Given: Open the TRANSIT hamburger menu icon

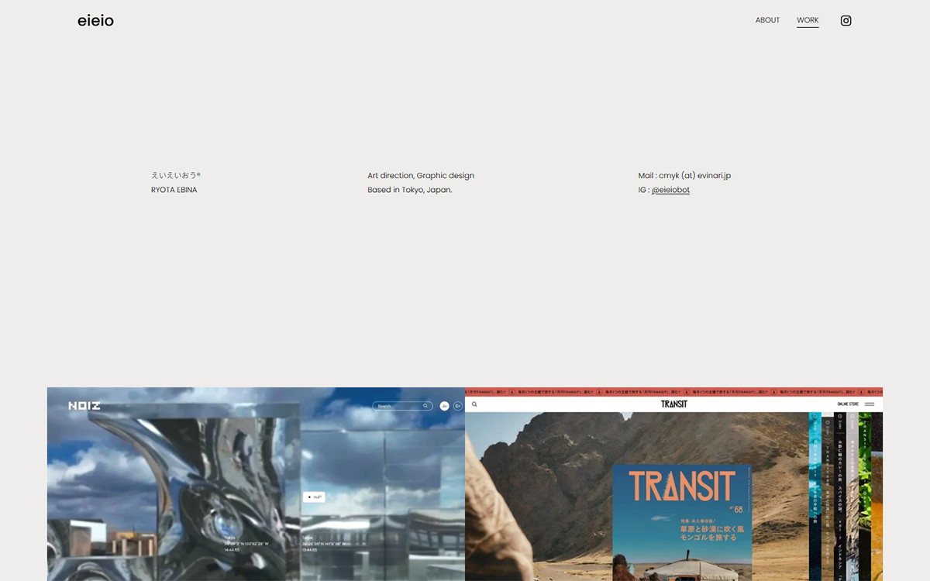Looking at the screenshot, I should click(870, 404).
